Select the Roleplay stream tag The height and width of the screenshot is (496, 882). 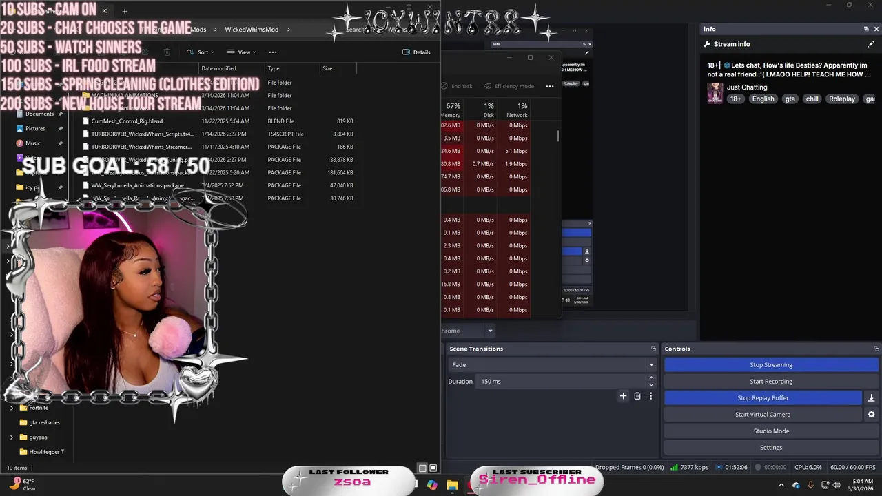(842, 99)
